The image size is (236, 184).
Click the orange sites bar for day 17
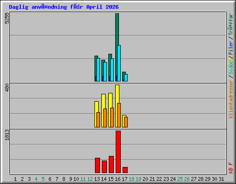tap(126, 122)
